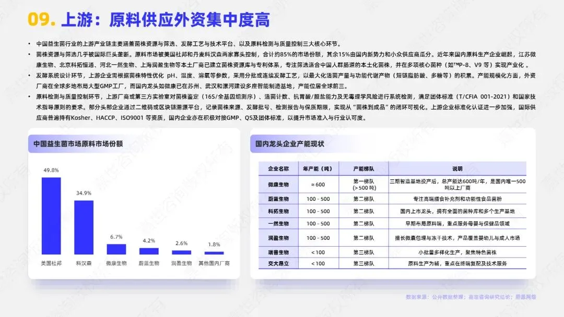Click the bullet starting '菌株资源与筛选几乎被国际巨头垄断'

(286, 59)
